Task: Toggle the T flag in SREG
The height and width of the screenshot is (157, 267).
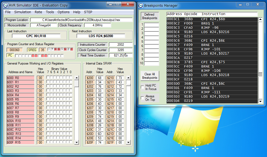Action: tap(52, 49)
